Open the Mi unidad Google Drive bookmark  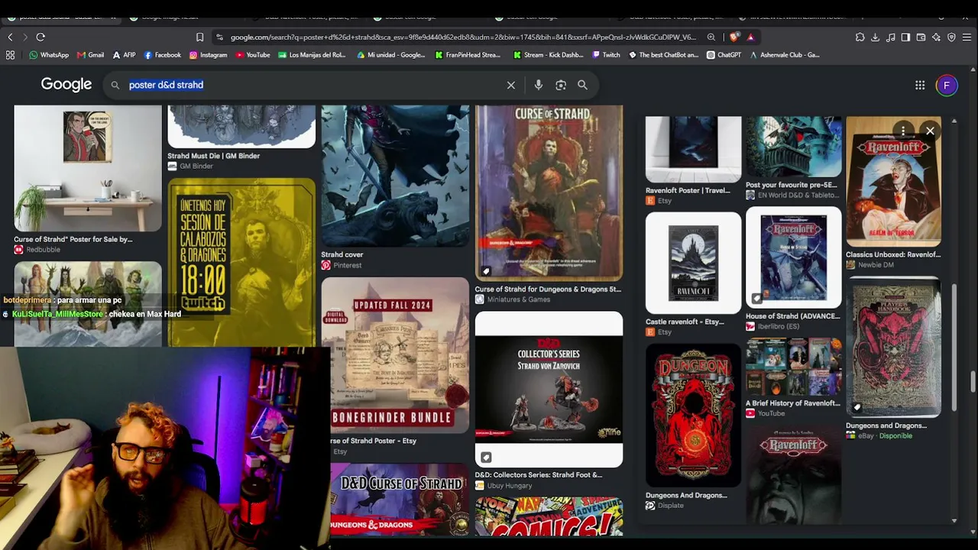point(391,55)
